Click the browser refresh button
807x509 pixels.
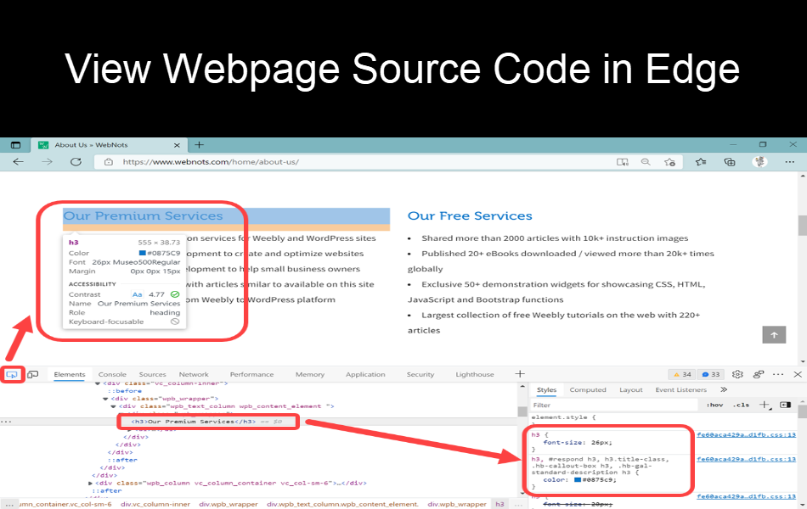point(74,162)
